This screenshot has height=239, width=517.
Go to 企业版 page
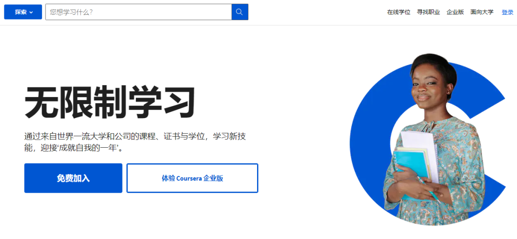click(x=455, y=12)
